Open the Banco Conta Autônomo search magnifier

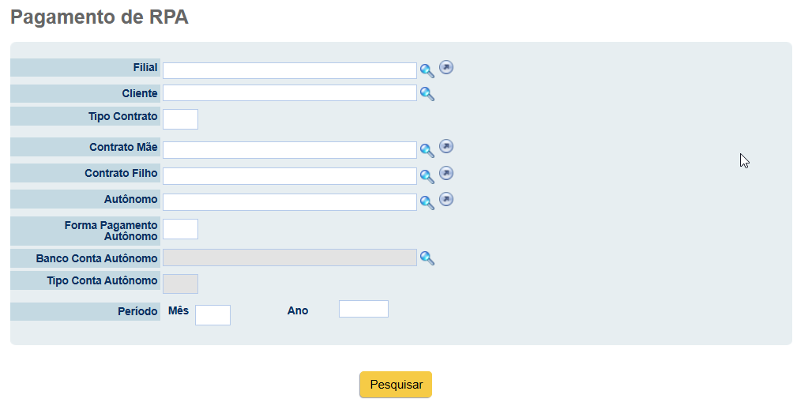(x=427, y=258)
